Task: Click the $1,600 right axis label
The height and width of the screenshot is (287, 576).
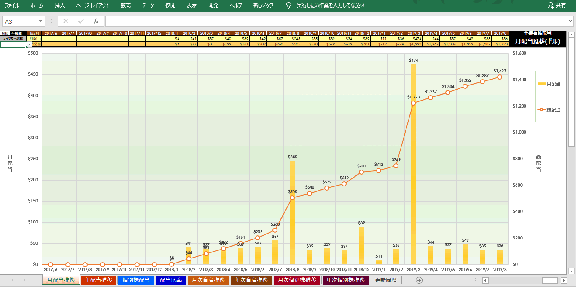Action: pyautogui.click(x=519, y=53)
